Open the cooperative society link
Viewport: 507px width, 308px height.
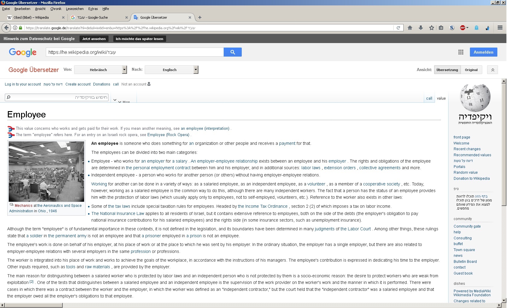click(382, 184)
